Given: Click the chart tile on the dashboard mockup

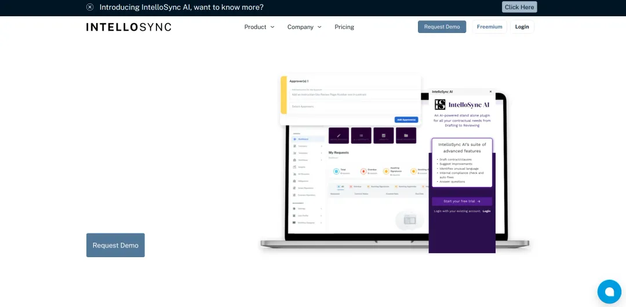Looking at the screenshot, I should (x=384, y=136).
